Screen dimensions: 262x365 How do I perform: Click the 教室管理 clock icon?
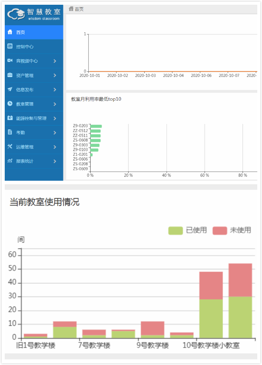click(10, 104)
